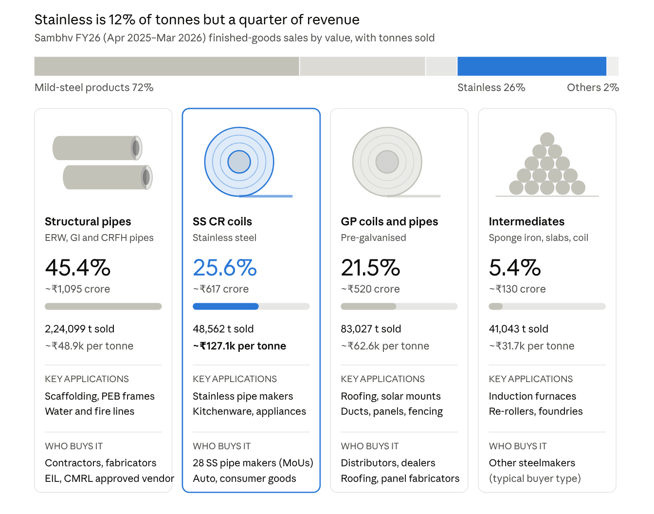Click 'Distributors, dealers' line
This screenshot has width=654, height=514.
point(388,463)
